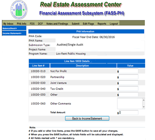Open the Reports menu
Screen dimensions: 155x140
pos(102,24)
